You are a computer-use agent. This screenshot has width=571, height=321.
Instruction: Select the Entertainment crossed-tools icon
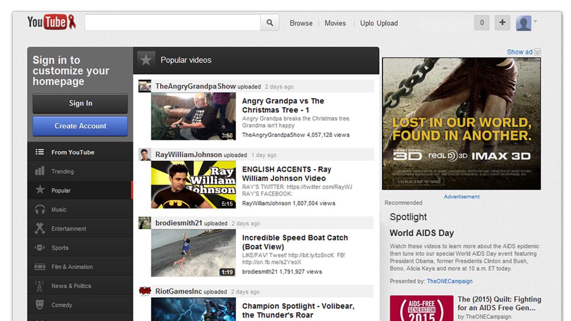click(x=39, y=228)
